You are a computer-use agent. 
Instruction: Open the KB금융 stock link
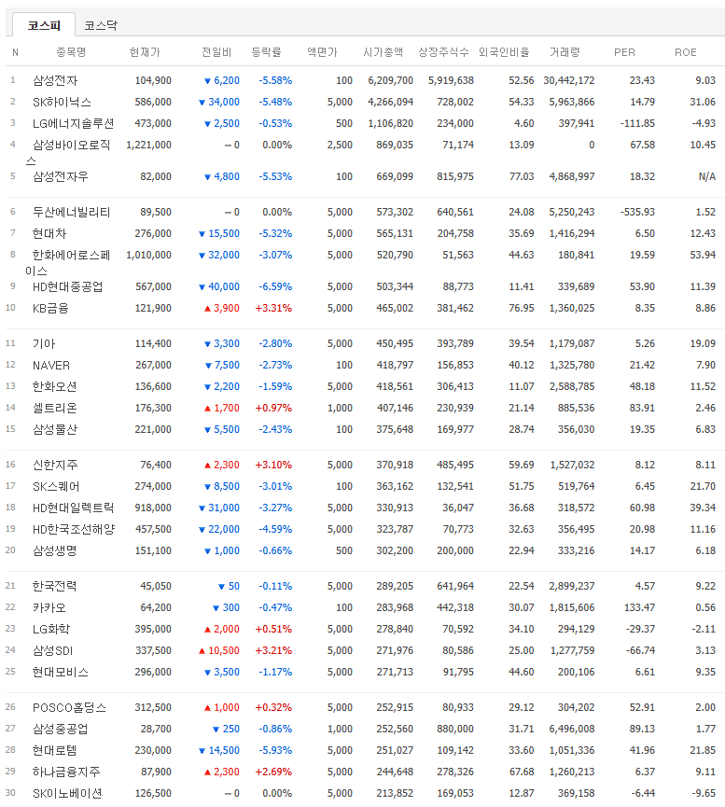50,308
